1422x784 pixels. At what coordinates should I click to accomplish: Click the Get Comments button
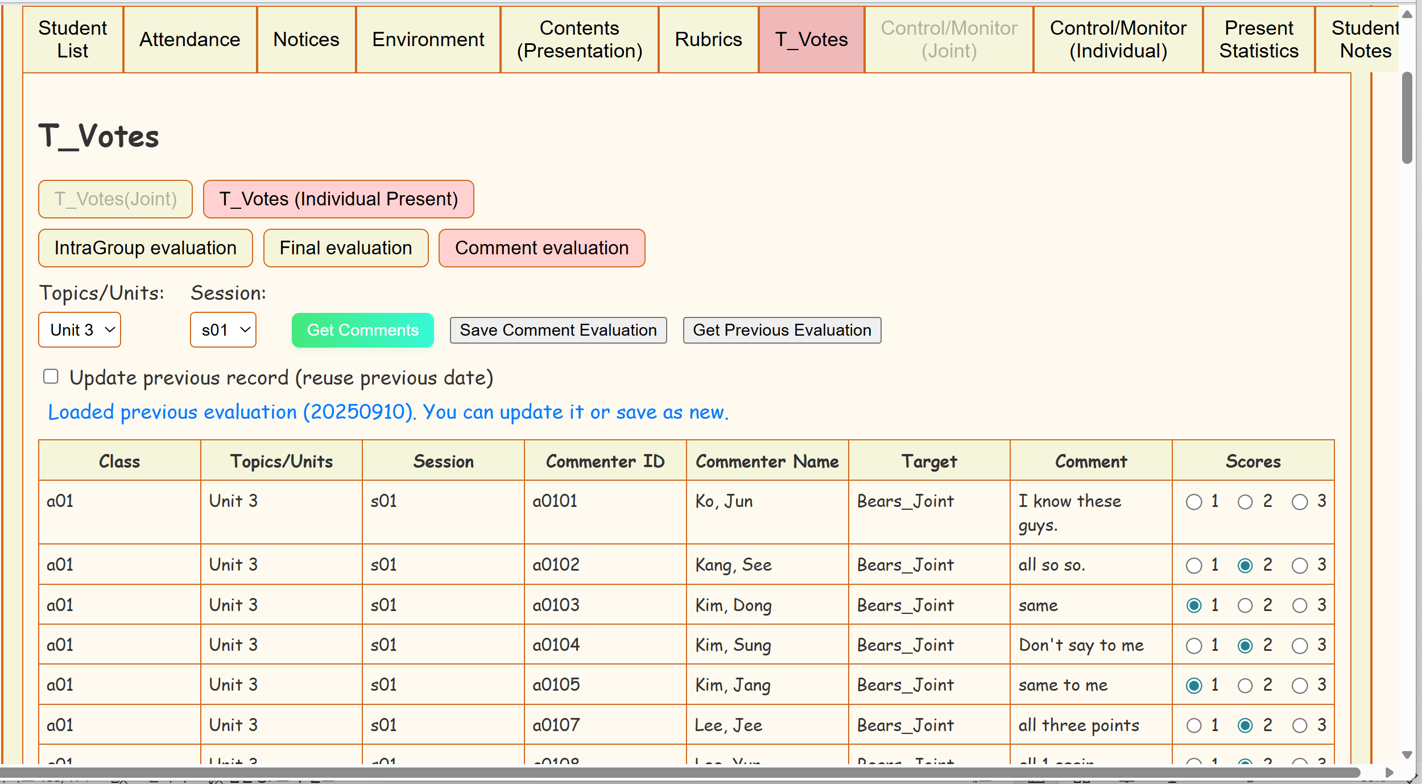362,330
